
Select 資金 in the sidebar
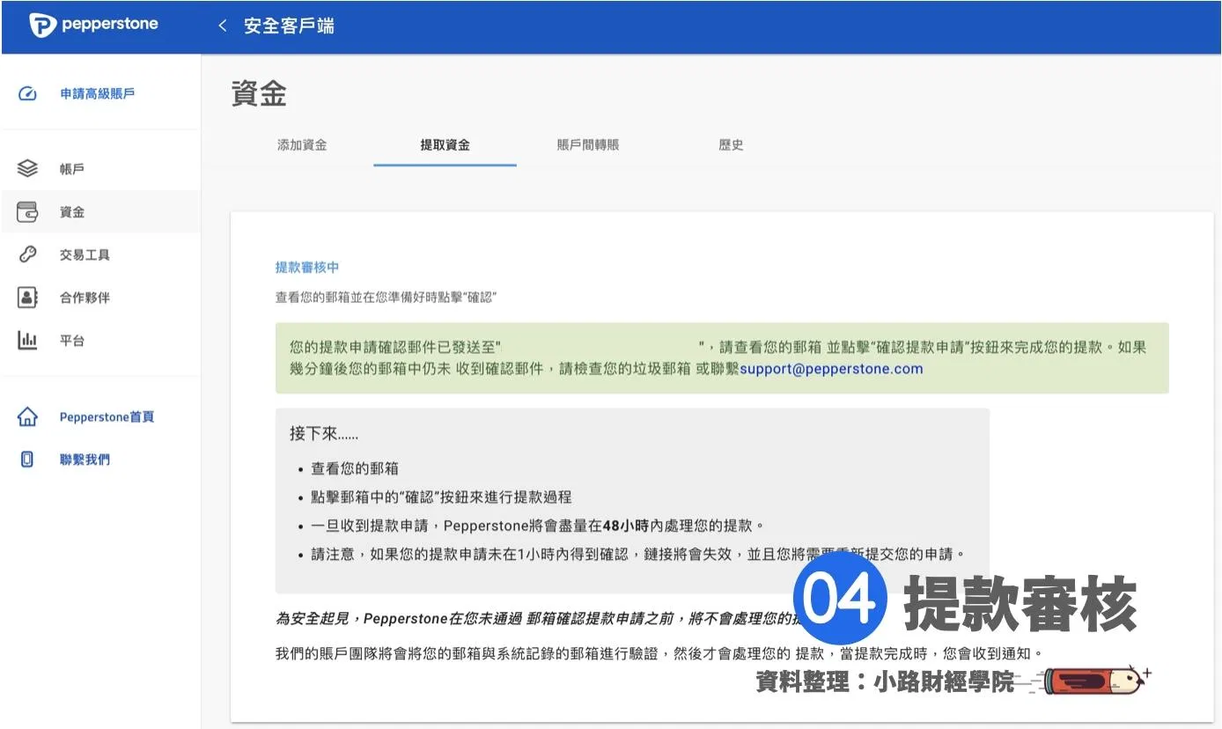(72, 212)
